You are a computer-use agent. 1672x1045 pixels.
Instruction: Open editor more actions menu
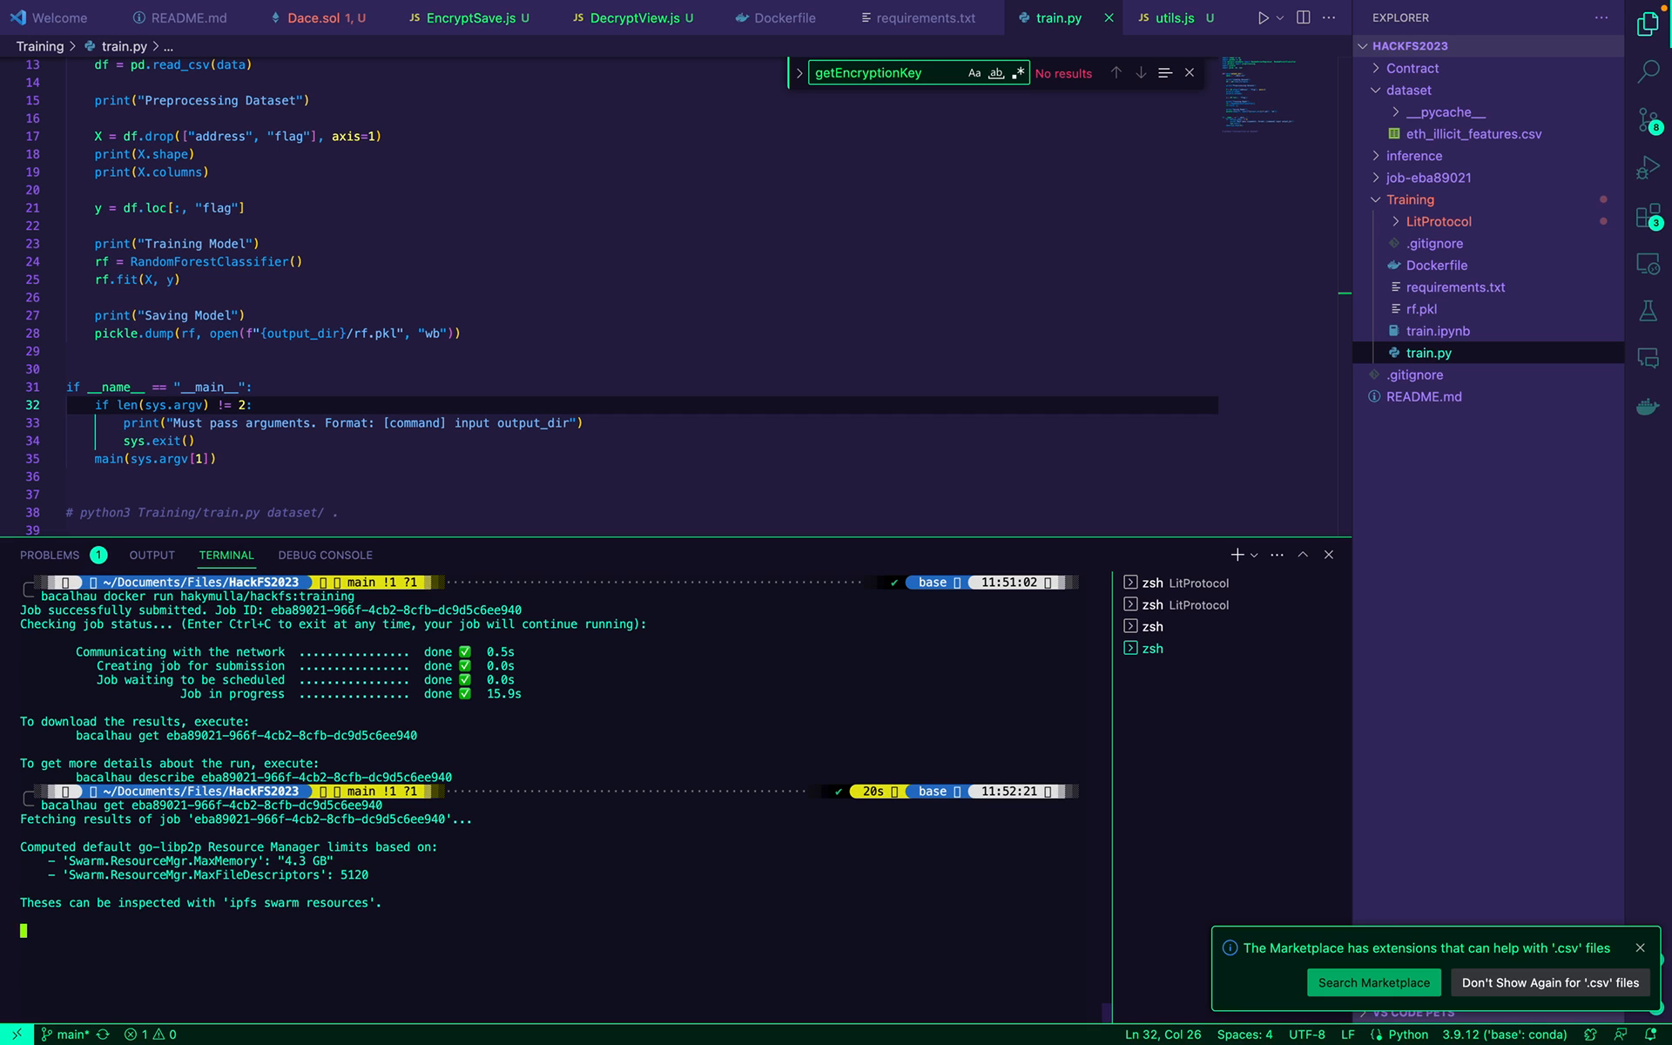click(1329, 17)
